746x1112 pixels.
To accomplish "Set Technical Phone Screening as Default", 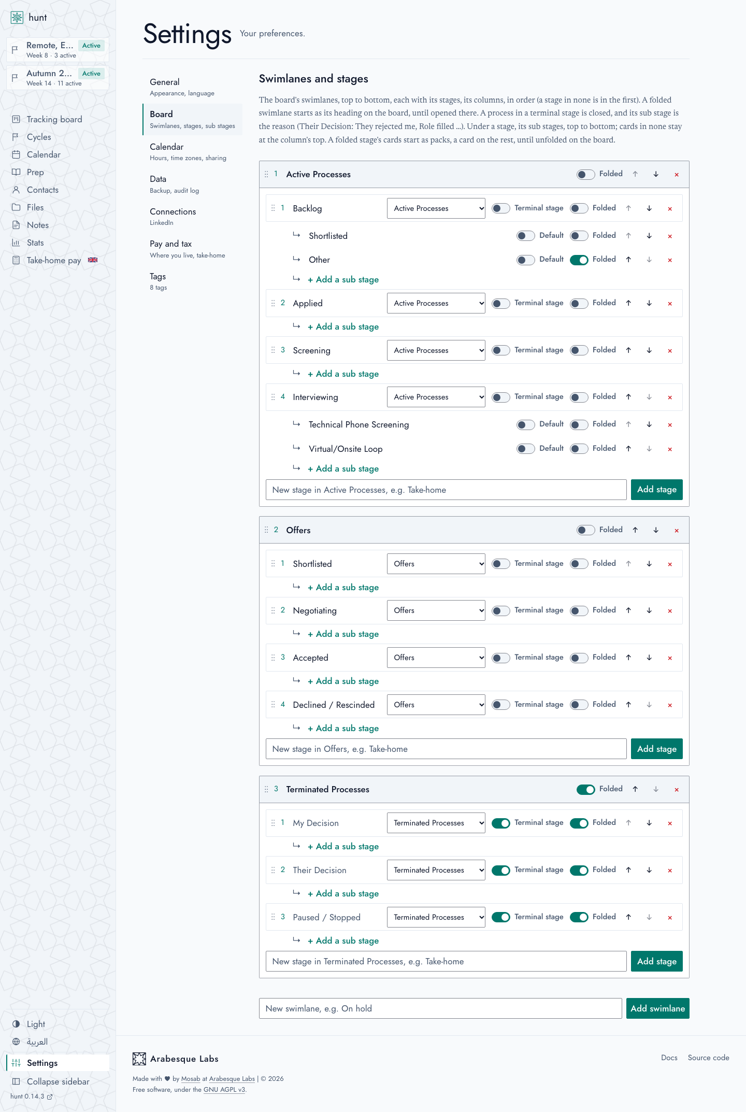I will 525,424.
